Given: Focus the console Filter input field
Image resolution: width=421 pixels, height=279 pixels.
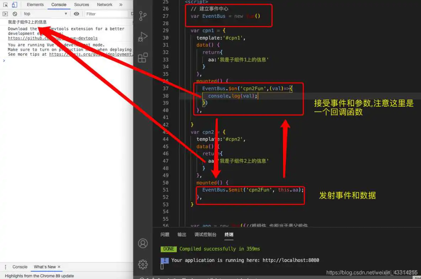Looking at the screenshot, I should [106, 14].
